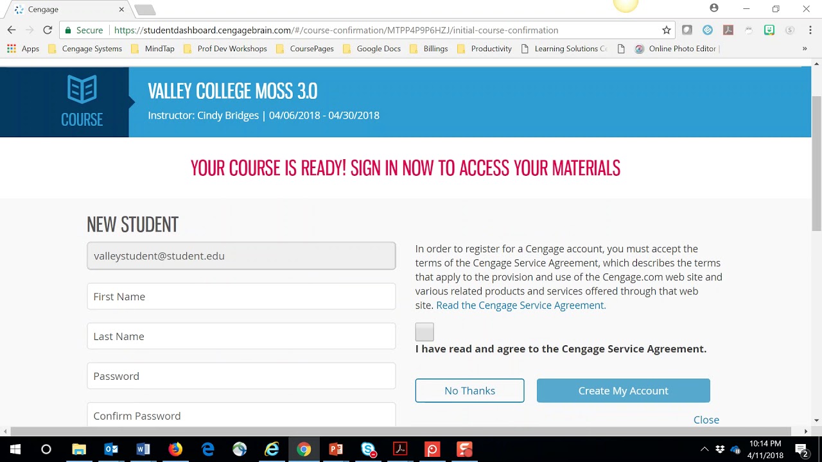Open Adobe Acrobat Reader from taskbar

400,449
